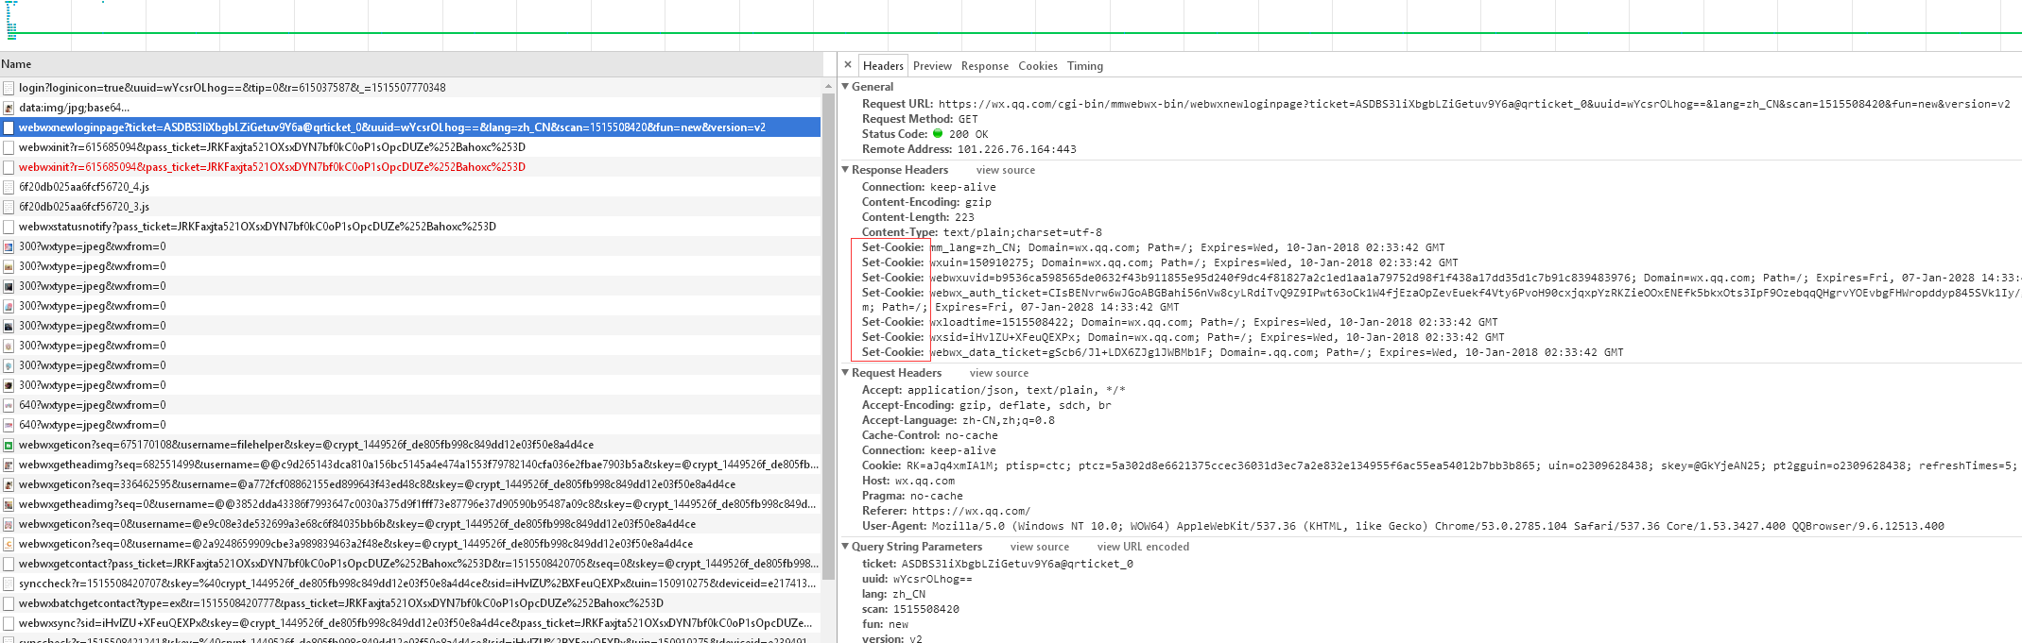Click the Host: wx.qq.com header
Image resolution: width=2022 pixels, height=643 pixels.
click(907, 481)
